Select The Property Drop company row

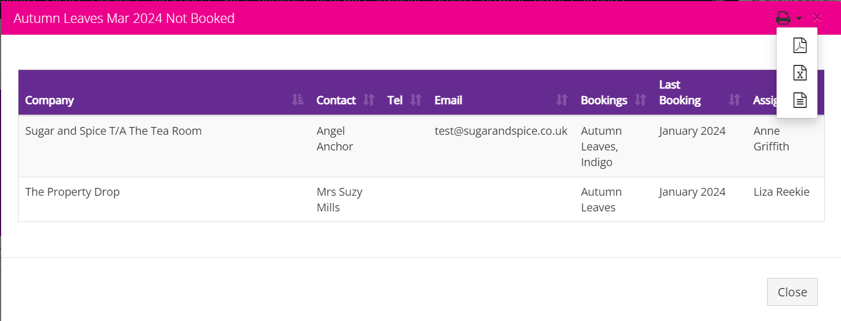coord(421,200)
